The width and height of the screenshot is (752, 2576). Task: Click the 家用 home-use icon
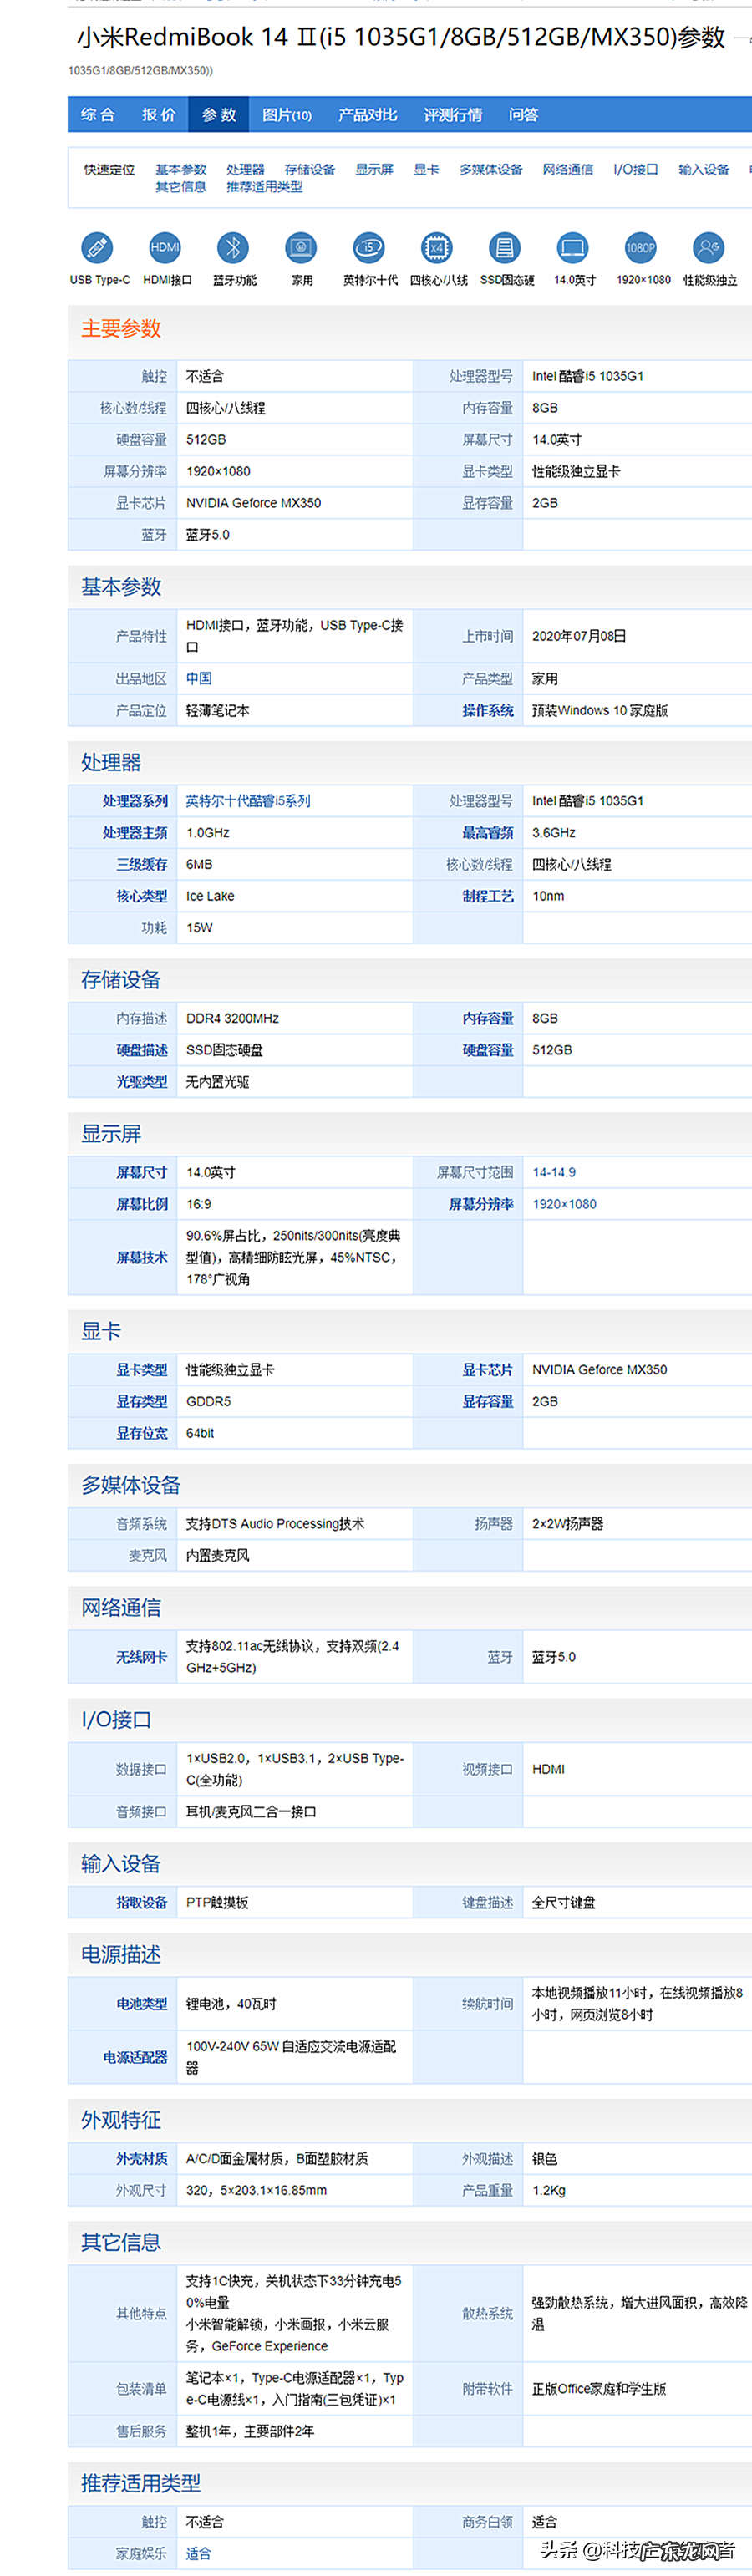tap(301, 247)
